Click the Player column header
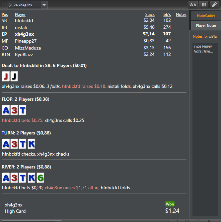 point(20,15)
